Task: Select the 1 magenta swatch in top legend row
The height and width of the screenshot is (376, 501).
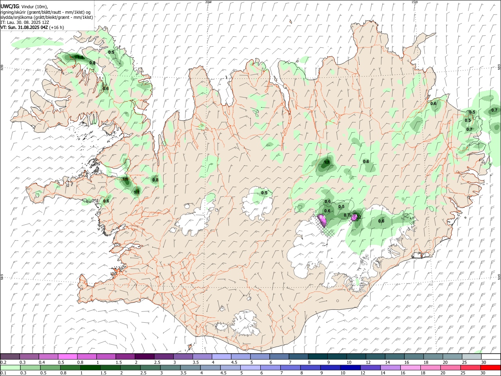Action: click(106, 356)
